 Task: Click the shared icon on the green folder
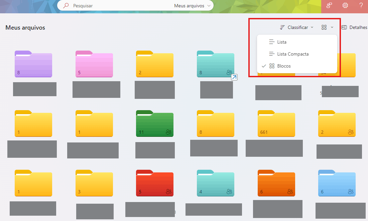tap(168, 132)
